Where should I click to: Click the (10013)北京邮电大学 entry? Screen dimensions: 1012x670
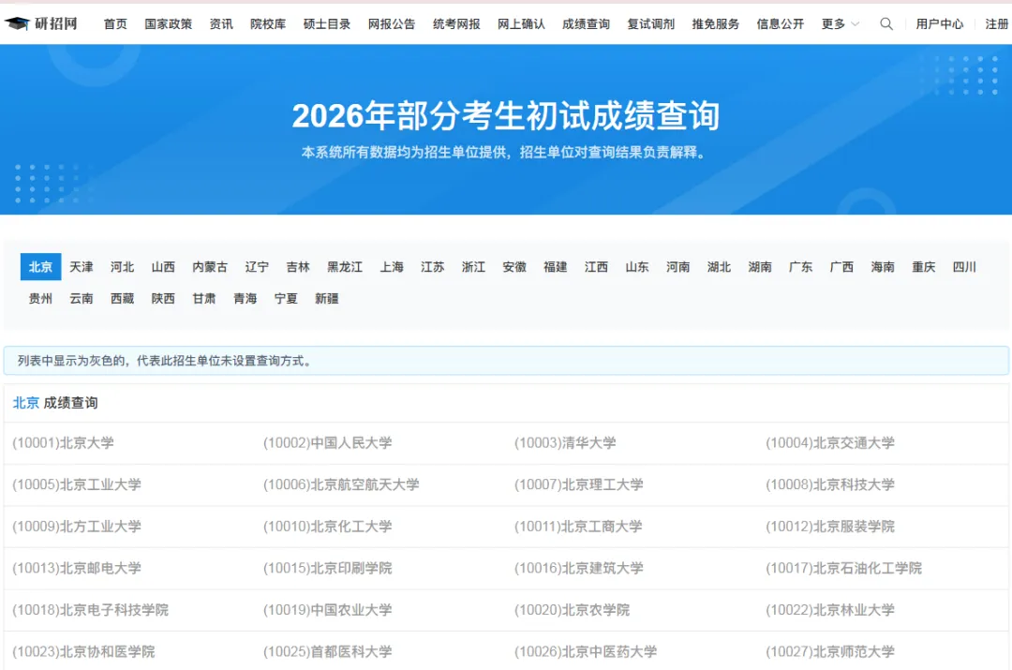pos(77,568)
